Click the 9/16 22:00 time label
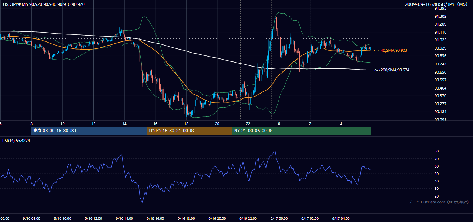Screen dimensions: 473x222 (x=248, y=219)
